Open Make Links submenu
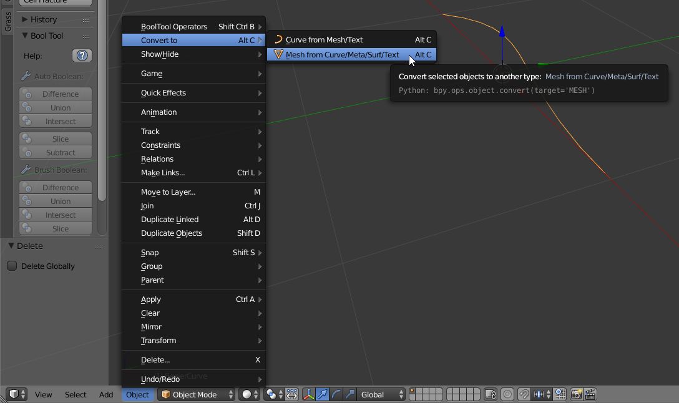 click(193, 173)
